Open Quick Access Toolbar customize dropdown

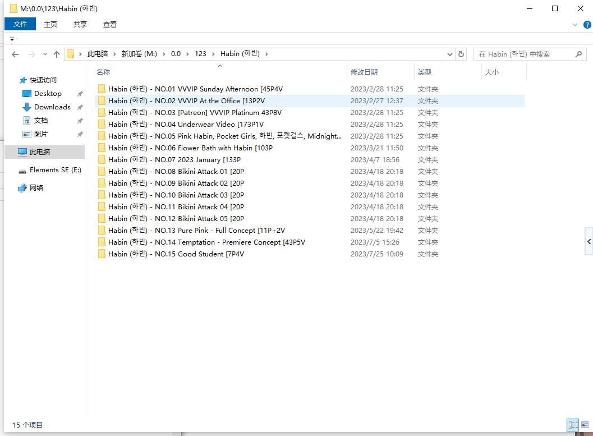click(x=12, y=39)
